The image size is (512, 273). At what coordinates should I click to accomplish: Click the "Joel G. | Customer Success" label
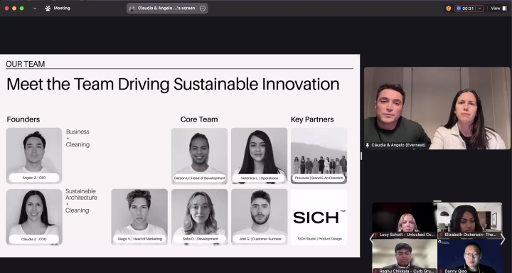[x=260, y=239]
